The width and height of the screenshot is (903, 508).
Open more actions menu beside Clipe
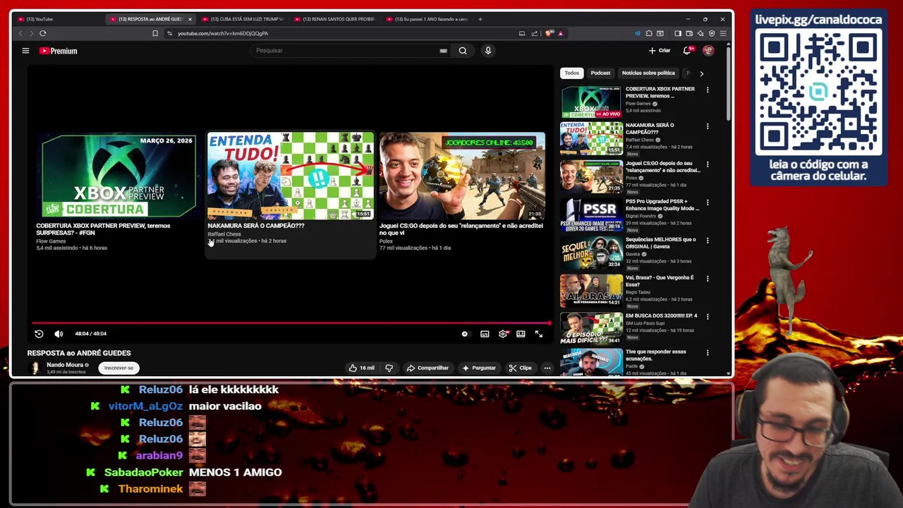547,368
